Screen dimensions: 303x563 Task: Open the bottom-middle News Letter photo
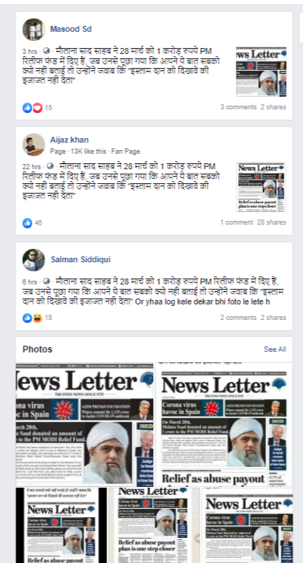(x=154, y=525)
